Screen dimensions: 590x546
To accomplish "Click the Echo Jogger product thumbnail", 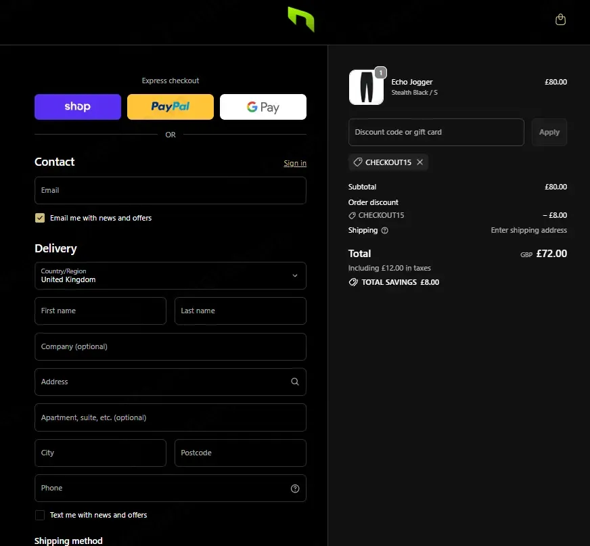I will (366, 87).
